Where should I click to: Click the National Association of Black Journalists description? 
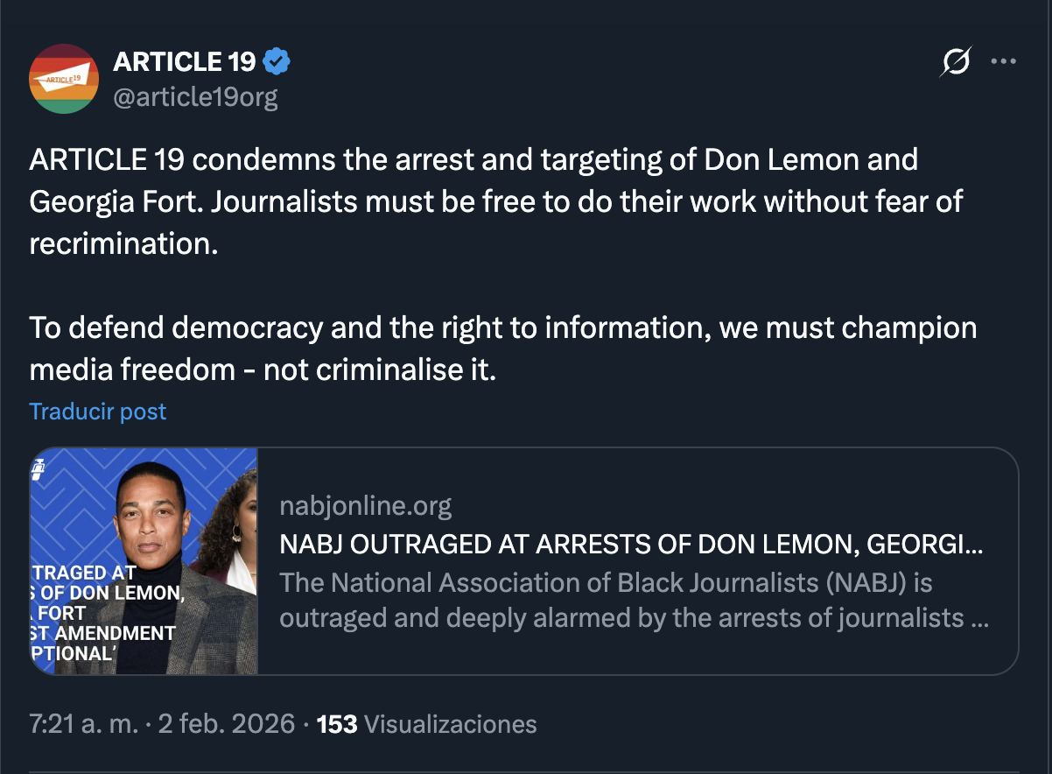634,600
